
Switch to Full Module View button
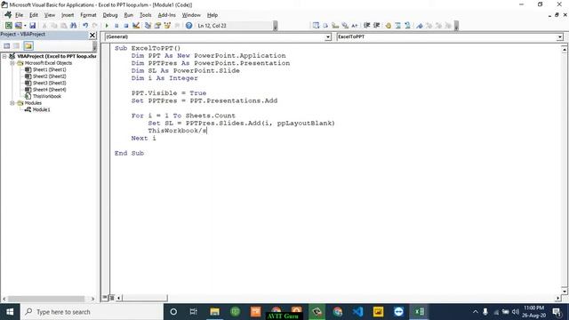click(x=111, y=298)
